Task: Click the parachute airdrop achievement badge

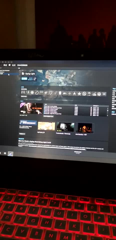Action: [89, 94]
